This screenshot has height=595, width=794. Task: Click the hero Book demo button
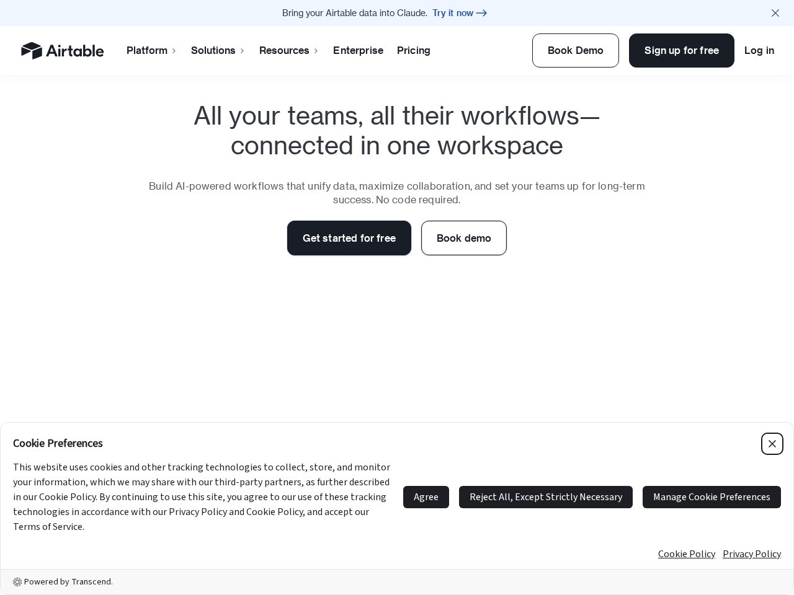(x=464, y=238)
